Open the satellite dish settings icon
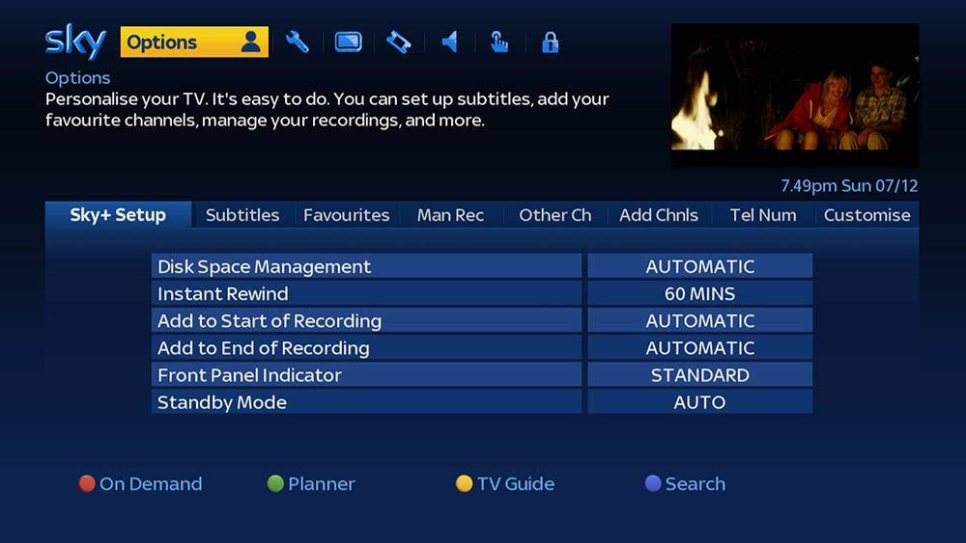The height and width of the screenshot is (543, 966). [399, 42]
